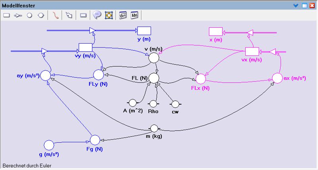Select the hand pointer tool
This screenshot has width=318, height=170.
click(69, 15)
